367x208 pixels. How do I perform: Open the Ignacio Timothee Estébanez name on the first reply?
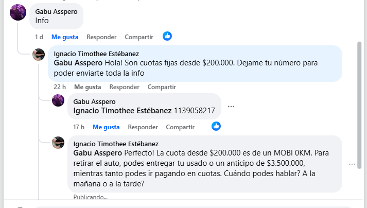96,54
